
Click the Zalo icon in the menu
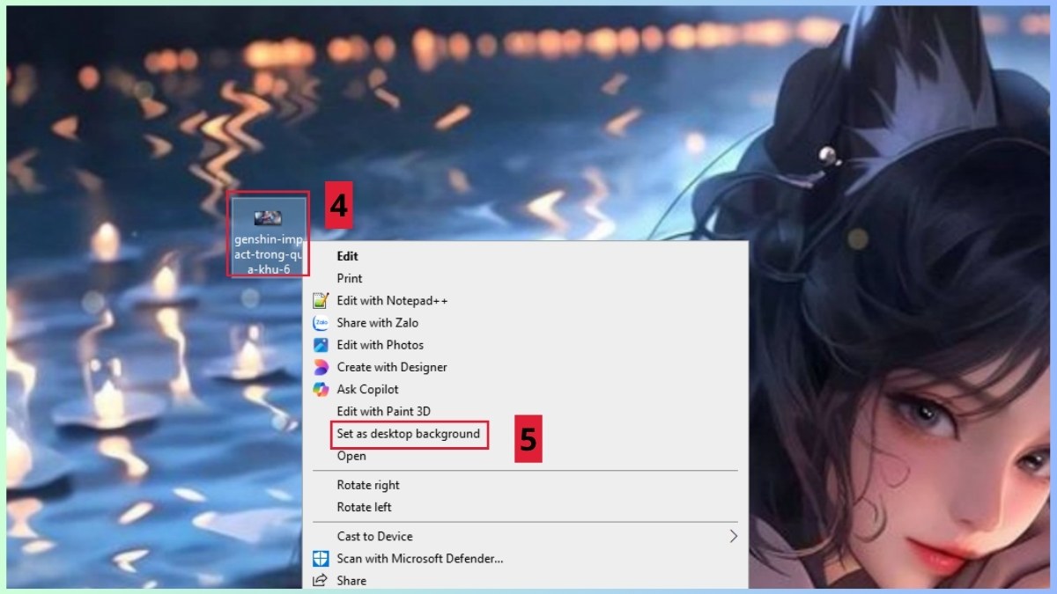[x=321, y=323]
